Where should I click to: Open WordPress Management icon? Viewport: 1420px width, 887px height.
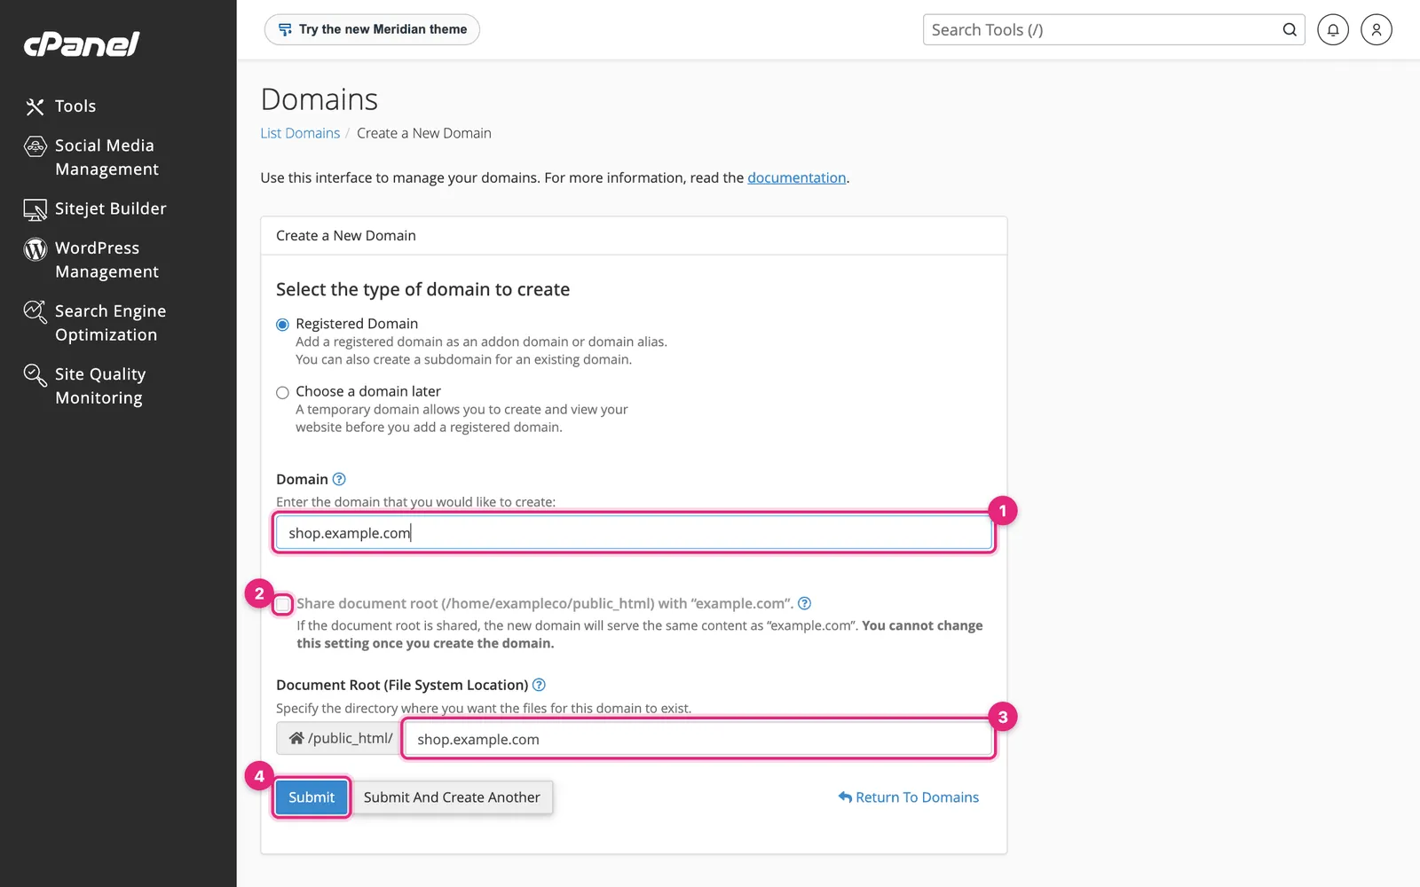[35, 249]
